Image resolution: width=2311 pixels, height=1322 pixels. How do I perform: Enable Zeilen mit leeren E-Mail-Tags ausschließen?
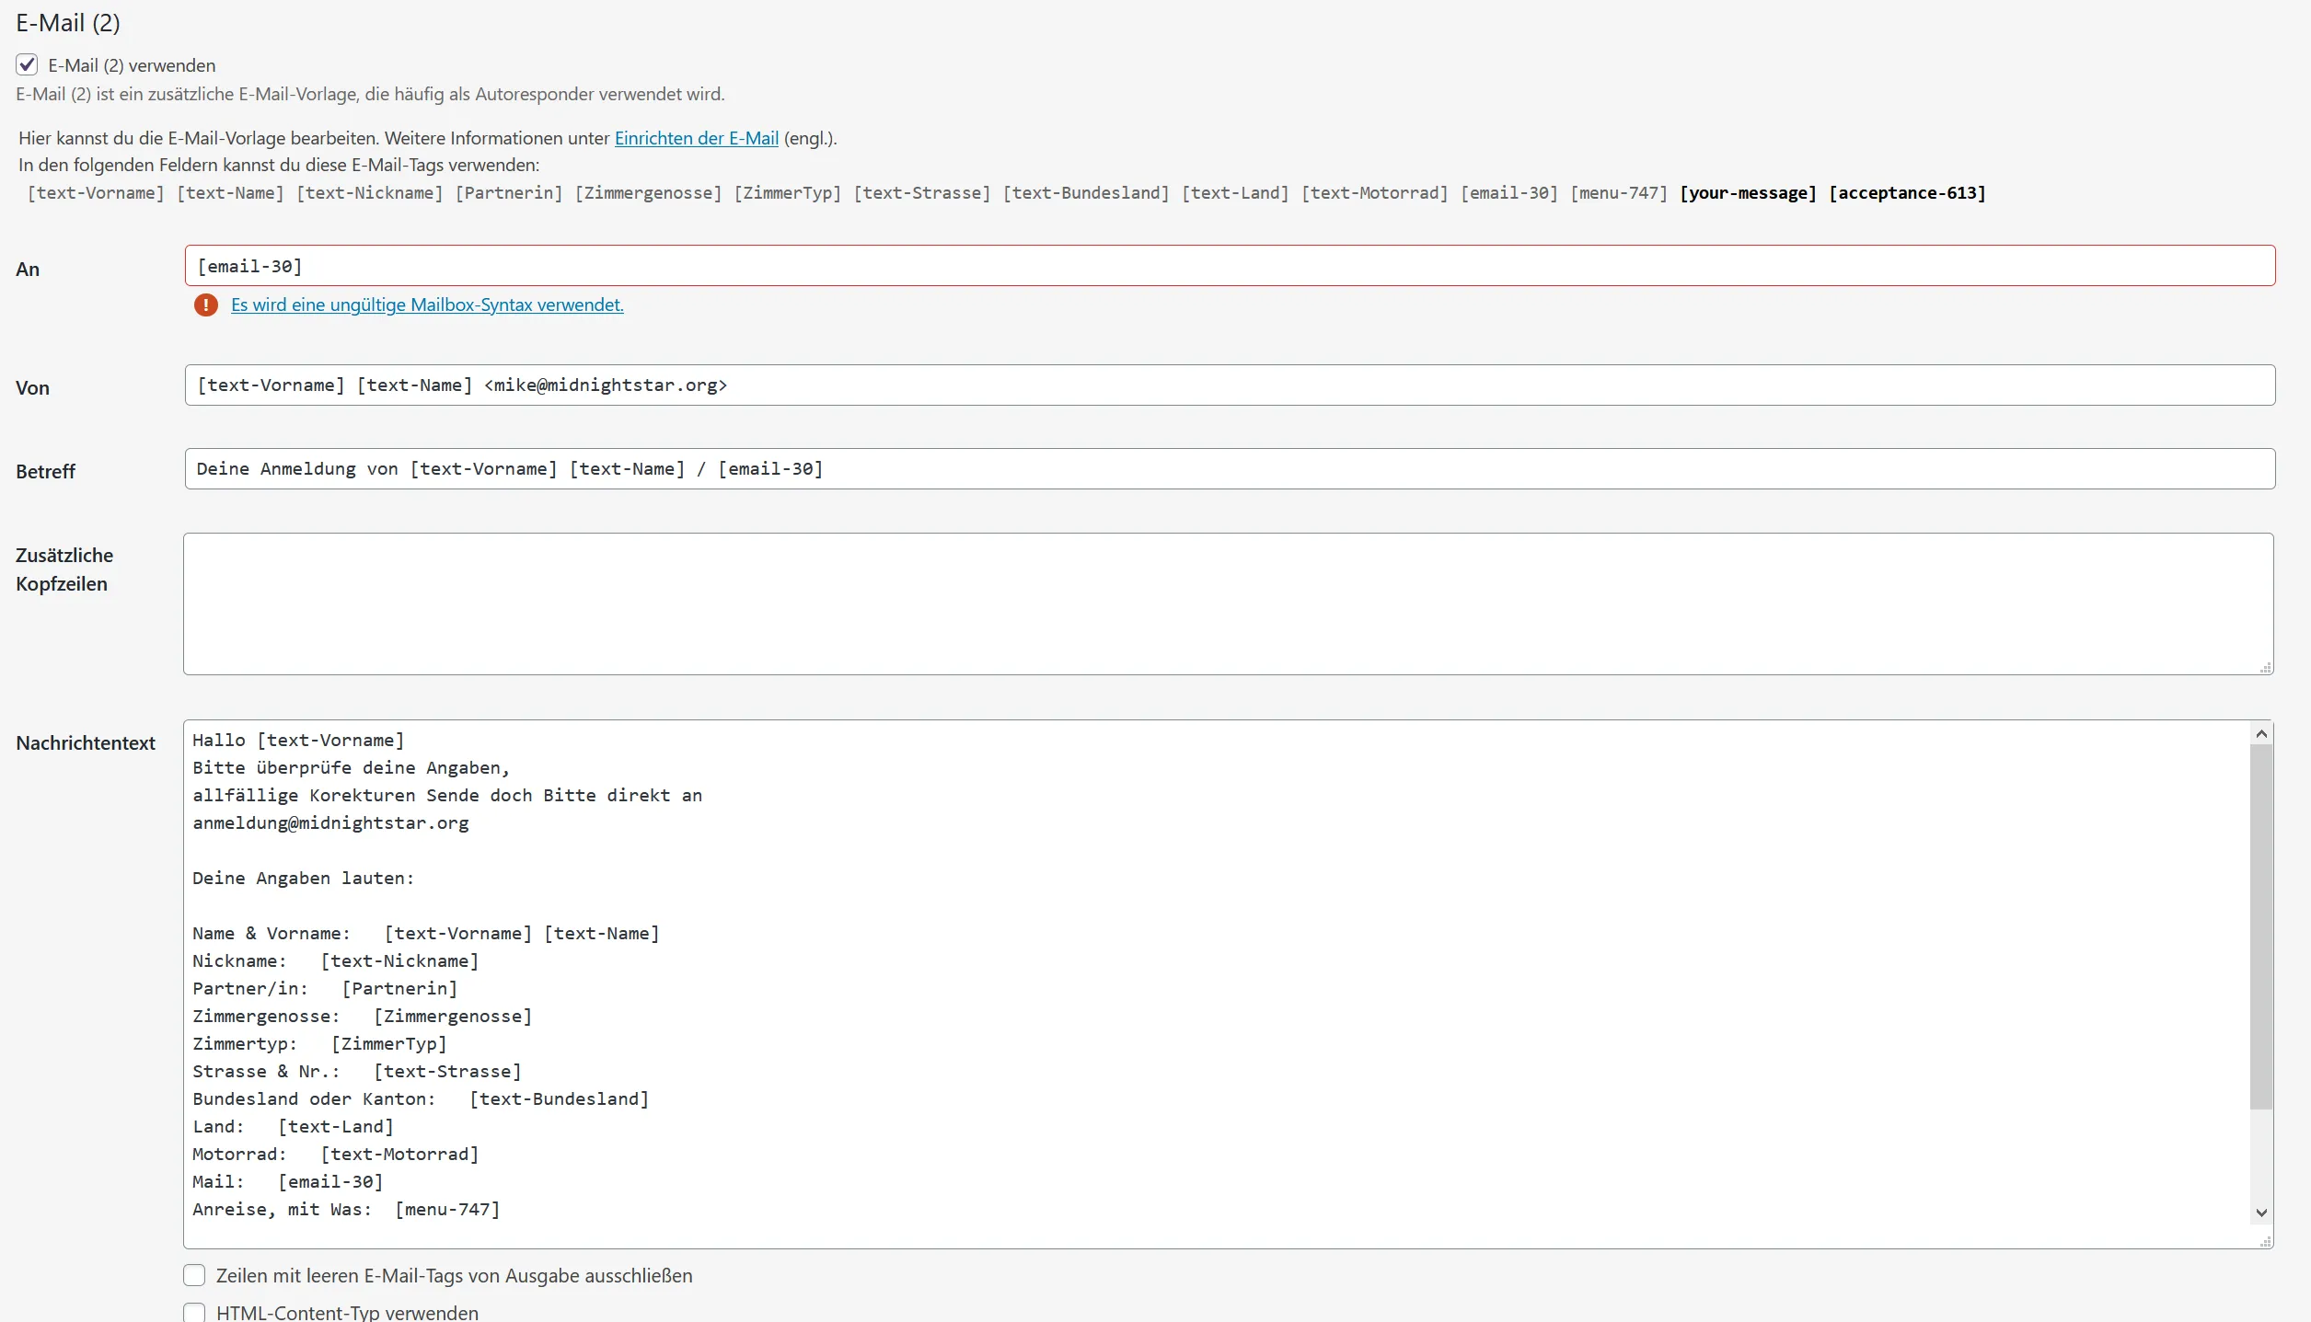point(194,1275)
